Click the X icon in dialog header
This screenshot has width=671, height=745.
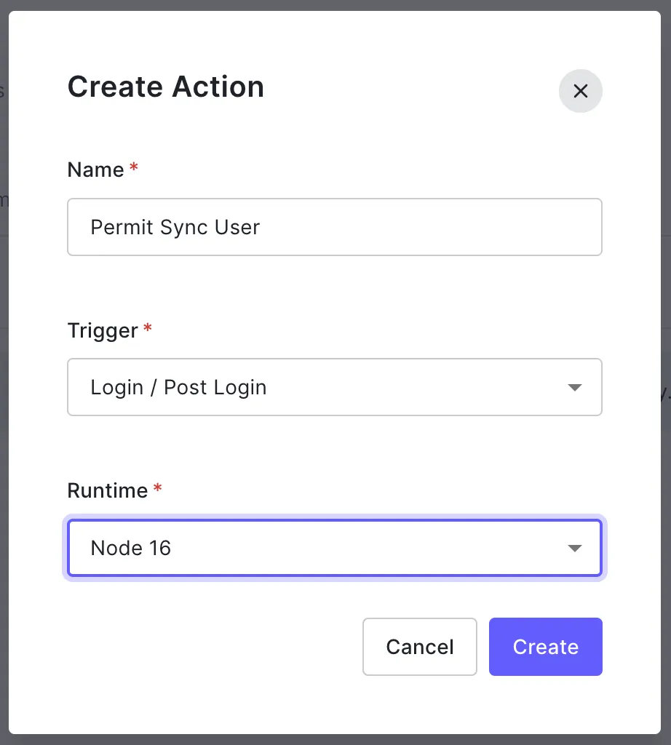click(580, 91)
